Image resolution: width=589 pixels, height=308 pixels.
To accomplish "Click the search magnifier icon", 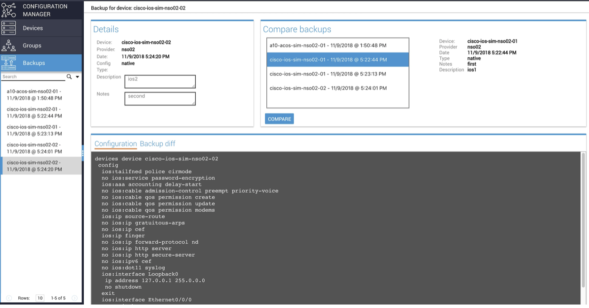I will 68,76.
